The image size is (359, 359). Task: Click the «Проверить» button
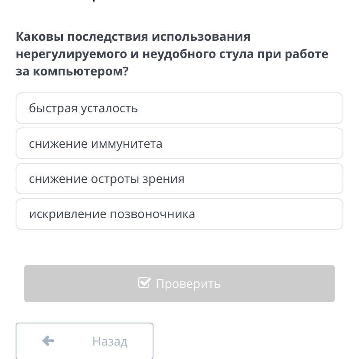click(179, 284)
